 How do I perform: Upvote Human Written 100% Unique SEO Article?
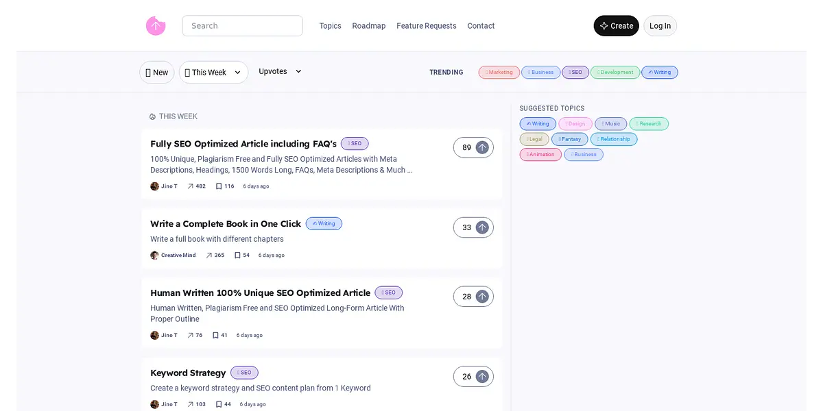click(x=482, y=297)
